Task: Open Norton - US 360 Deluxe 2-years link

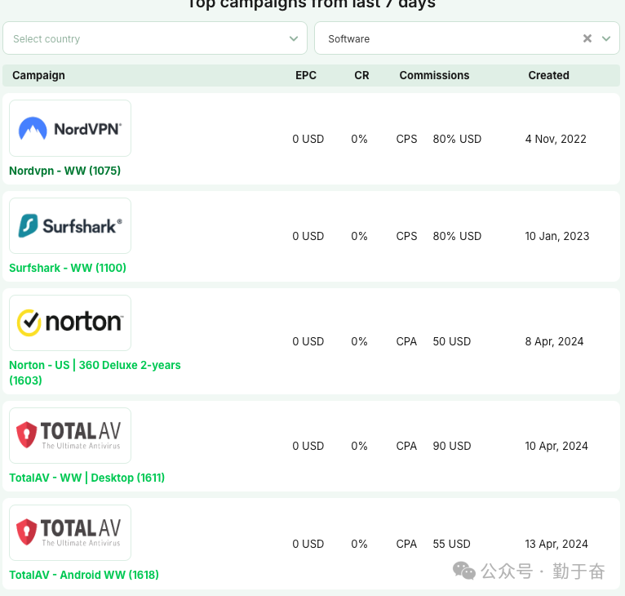Action: [95, 372]
